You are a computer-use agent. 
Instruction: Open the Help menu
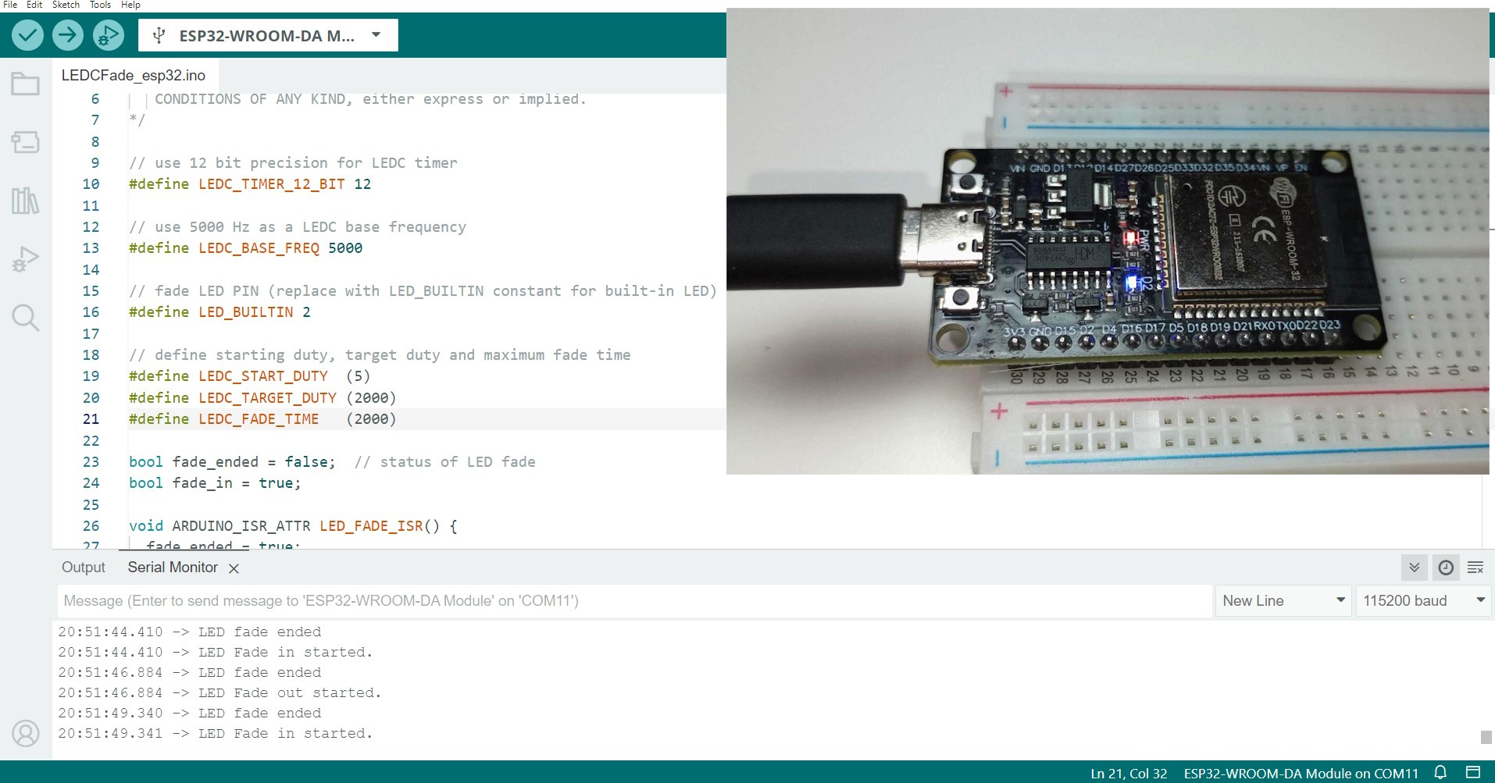pos(130,5)
